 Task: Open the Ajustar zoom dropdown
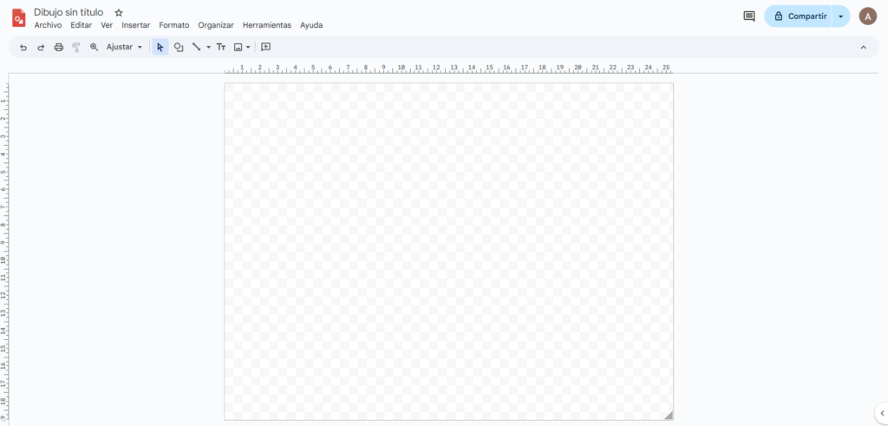pos(124,47)
